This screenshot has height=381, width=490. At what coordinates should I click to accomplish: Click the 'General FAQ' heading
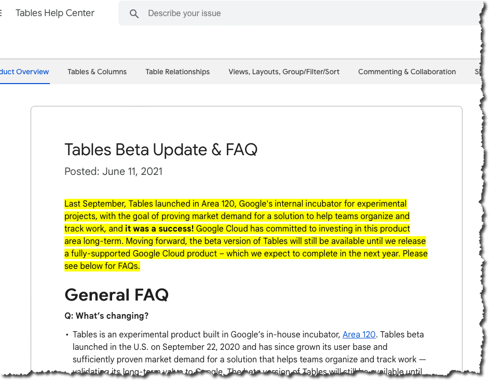pos(116,295)
